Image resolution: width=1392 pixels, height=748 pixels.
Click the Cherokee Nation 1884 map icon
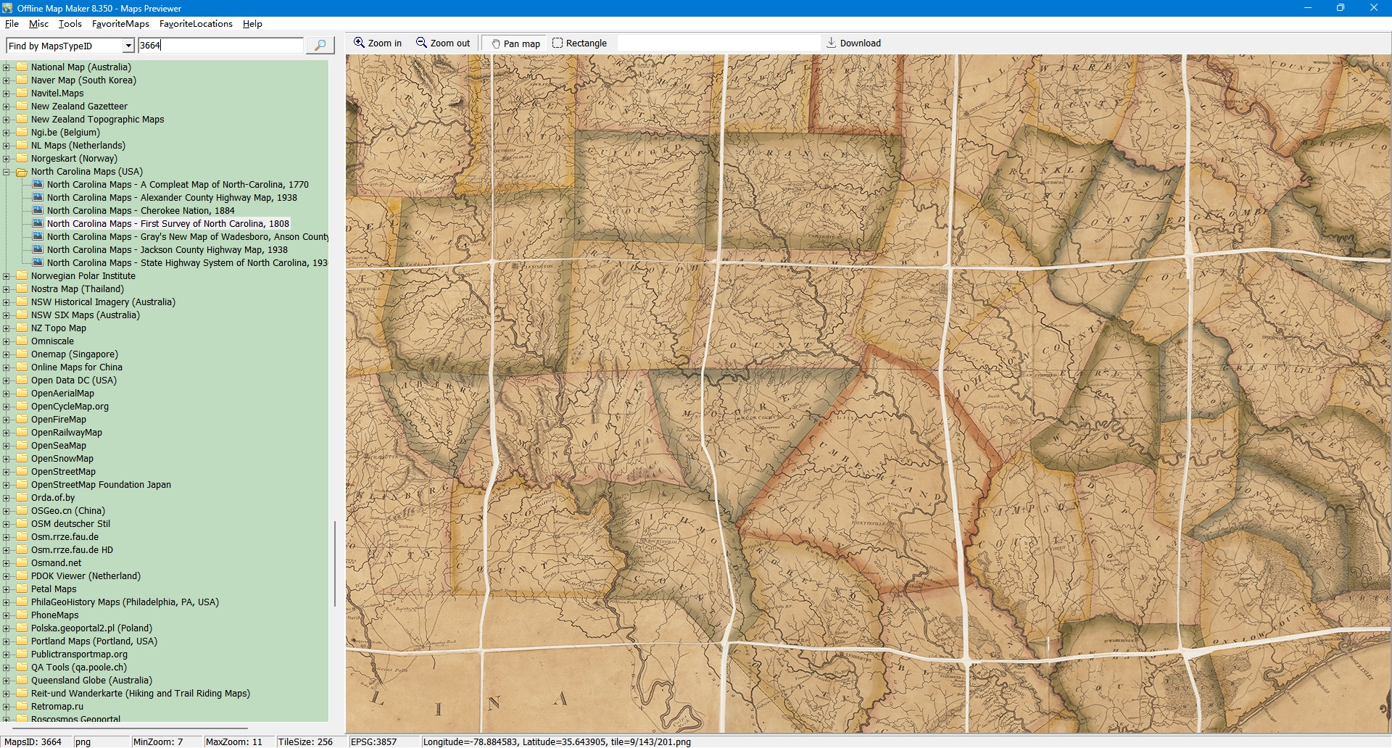[x=38, y=211]
